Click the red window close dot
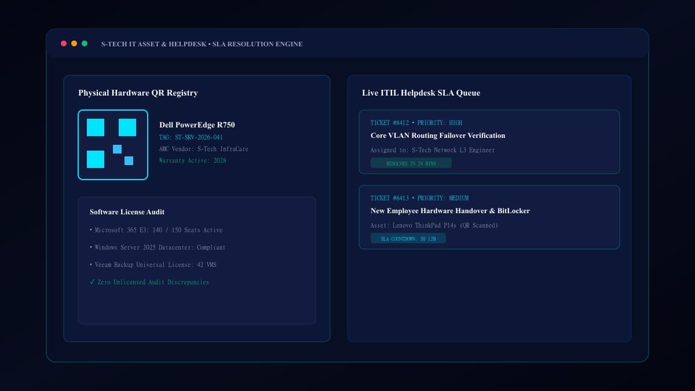This screenshot has width=695, height=391. pos(64,43)
